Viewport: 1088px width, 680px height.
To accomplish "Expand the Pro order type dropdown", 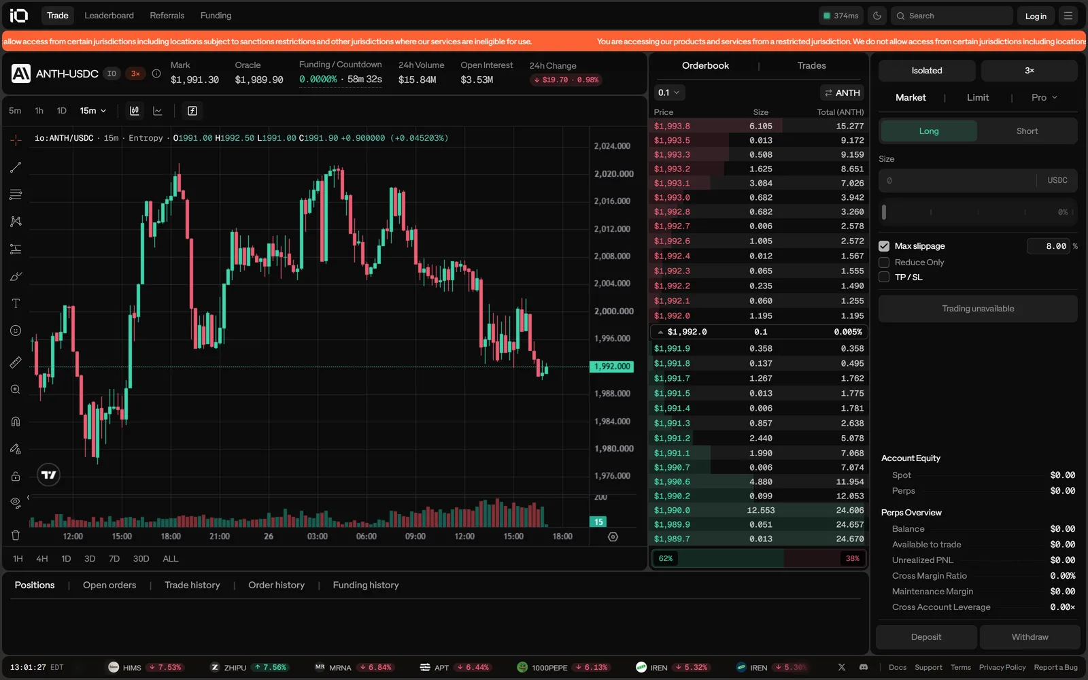I will [x=1044, y=98].
